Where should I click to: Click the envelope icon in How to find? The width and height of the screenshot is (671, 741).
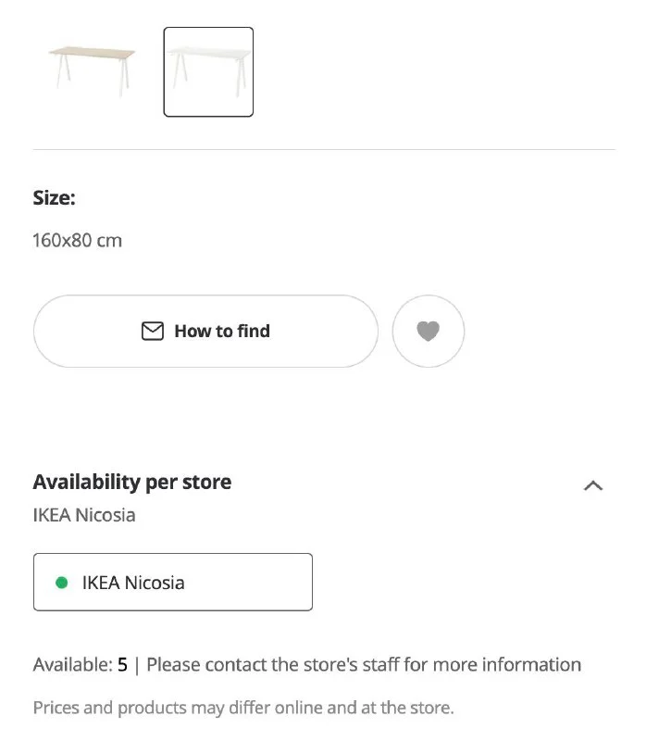pos(152,331)
